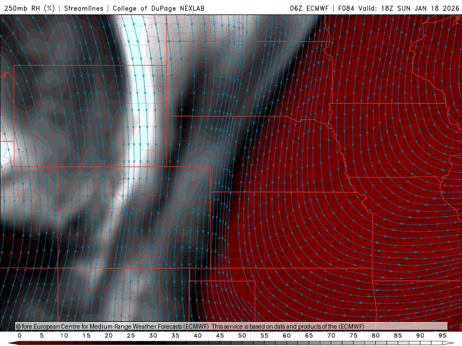Click colorbar label "85"
Viewport: 462px width, 346px height.
pos(398,336)
